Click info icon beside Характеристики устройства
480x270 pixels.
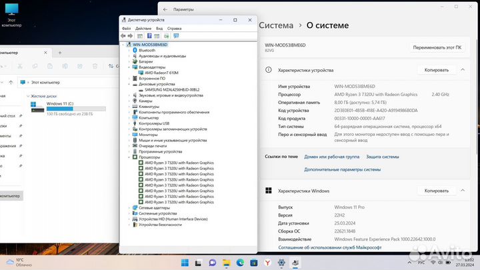tap(269, 70)
